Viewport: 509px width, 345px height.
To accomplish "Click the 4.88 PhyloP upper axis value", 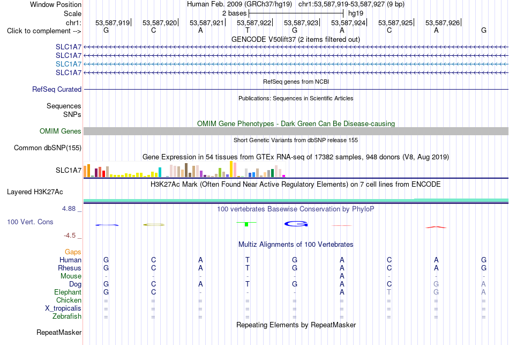I will 69,209.
